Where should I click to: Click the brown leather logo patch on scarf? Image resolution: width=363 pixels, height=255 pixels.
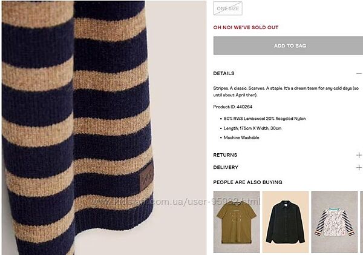pyautogui.click(x=147, y=178)
